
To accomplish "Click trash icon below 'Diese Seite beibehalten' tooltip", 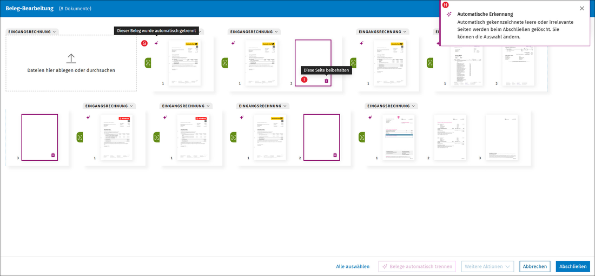I will (x=326, y=81).
